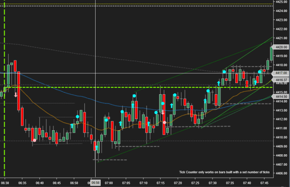Select the 07:20 time axis label
The image size is (290, 187).
178,183
